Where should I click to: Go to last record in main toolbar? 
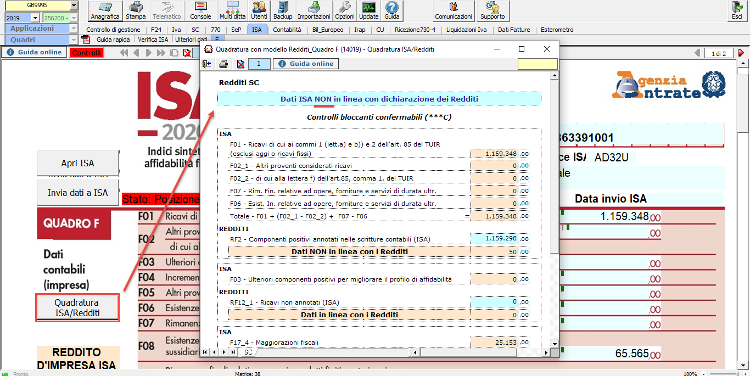161,53
